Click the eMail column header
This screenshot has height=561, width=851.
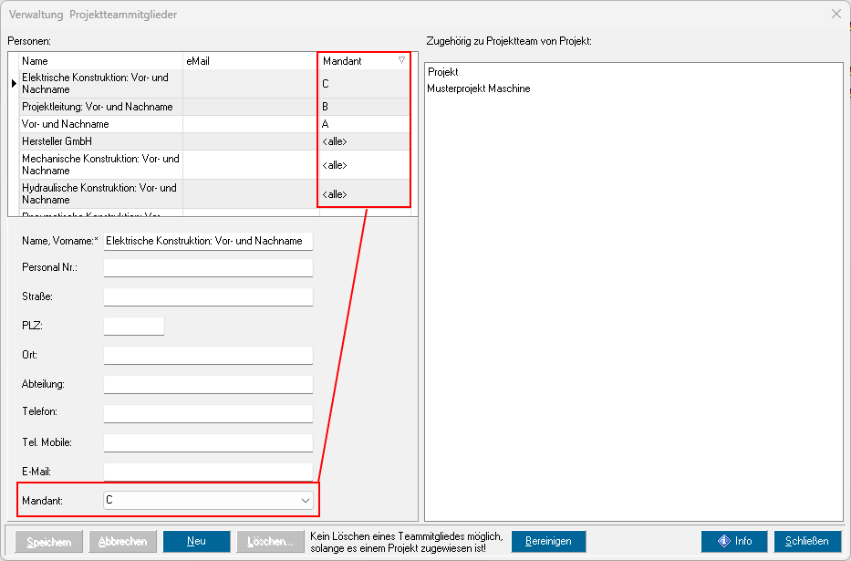pos(250,61)
